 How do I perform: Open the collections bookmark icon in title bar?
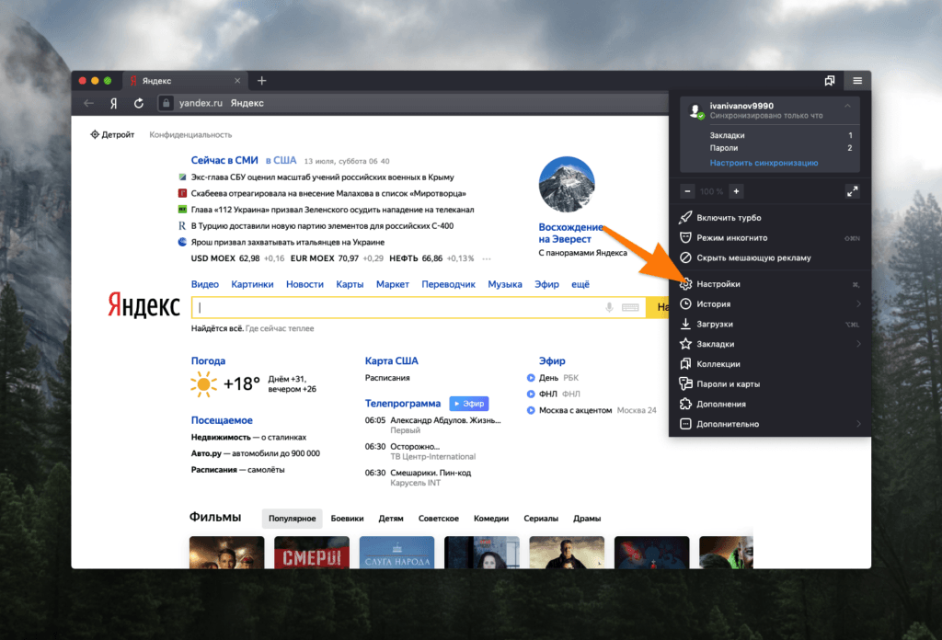(830, 80)
